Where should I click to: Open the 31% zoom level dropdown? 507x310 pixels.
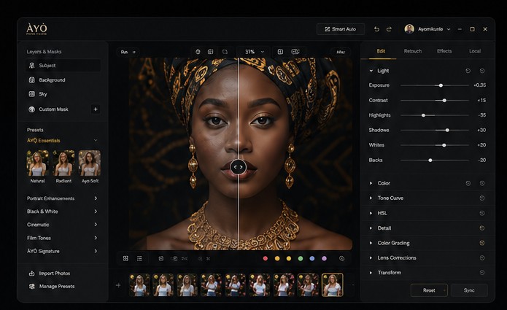tap(254, 52)
